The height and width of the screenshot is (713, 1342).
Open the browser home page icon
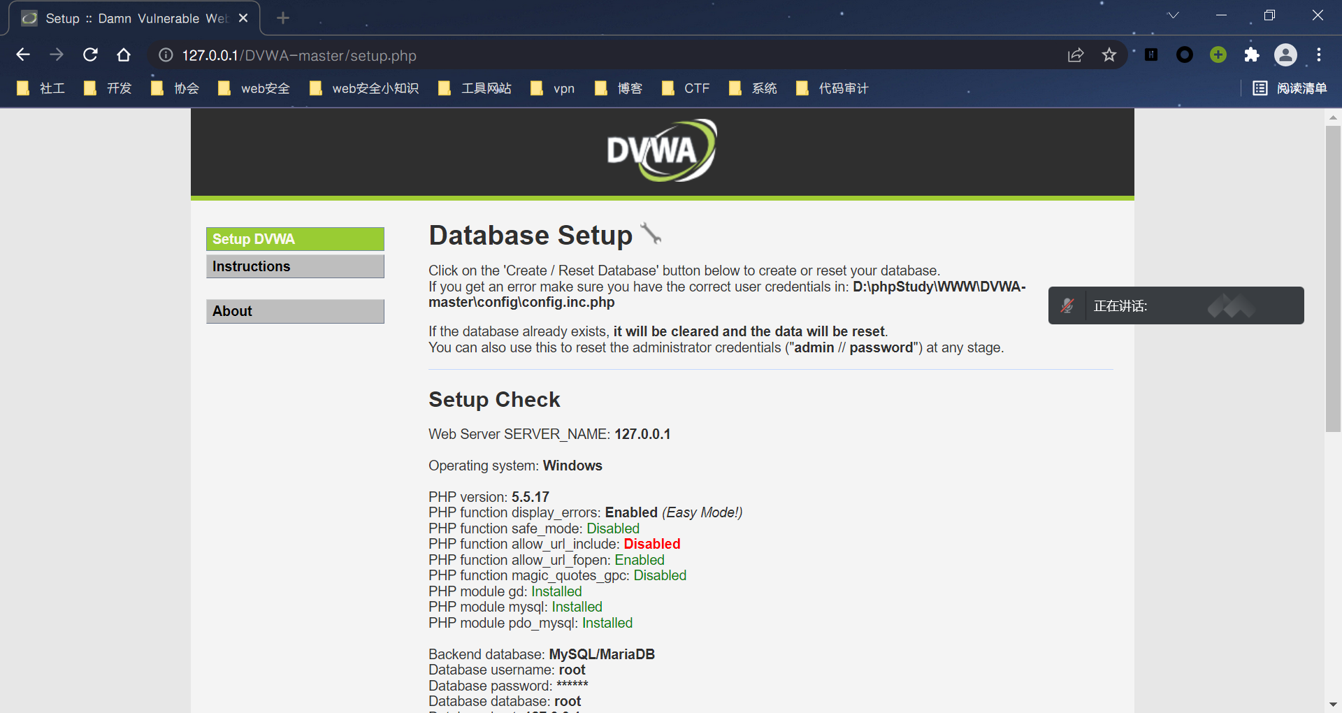pos(124,55)
